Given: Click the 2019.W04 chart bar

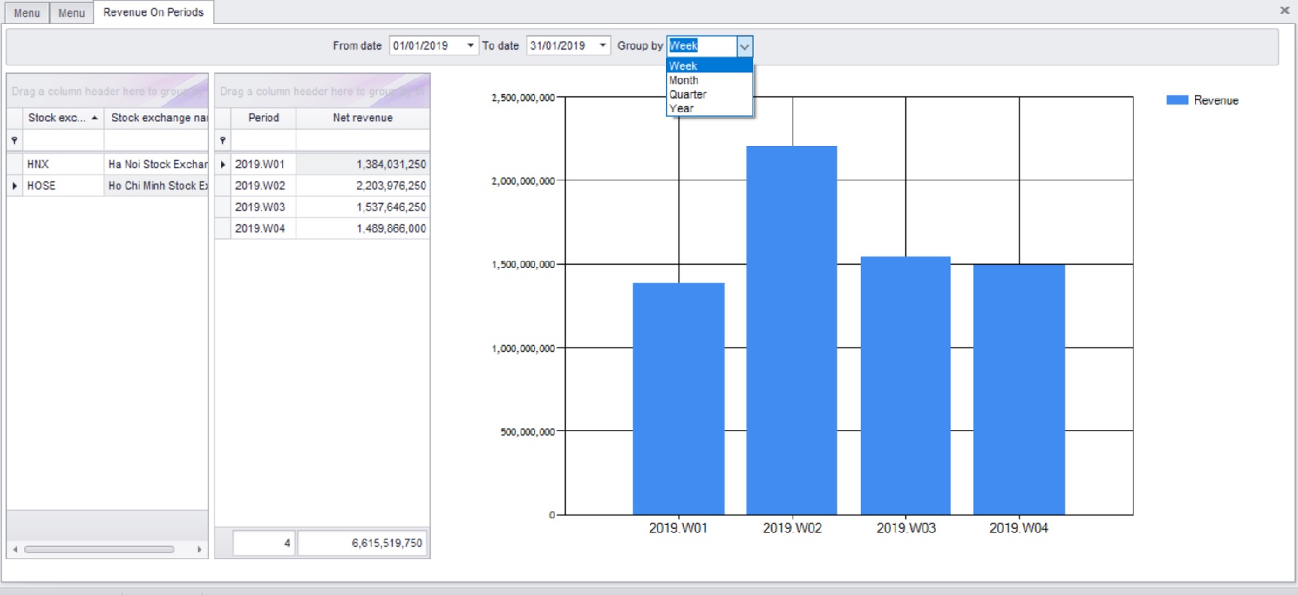Looking at the screenshot, I should 1019,390.
